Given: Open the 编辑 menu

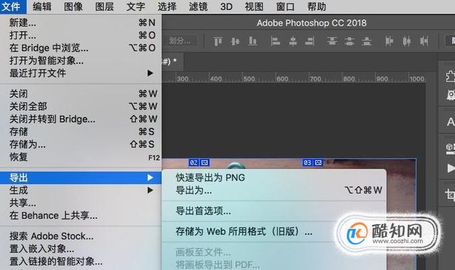Looking at the screenshot, I should [42, 7].
